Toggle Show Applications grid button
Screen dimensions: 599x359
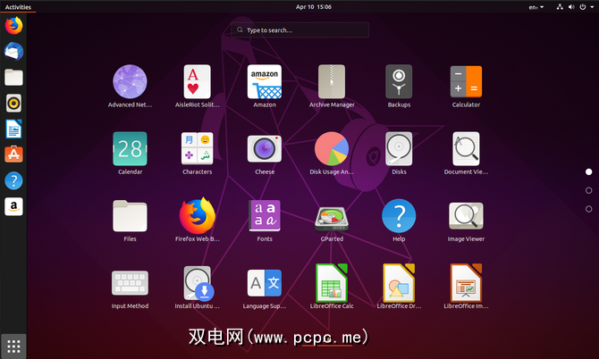[13, 346]
